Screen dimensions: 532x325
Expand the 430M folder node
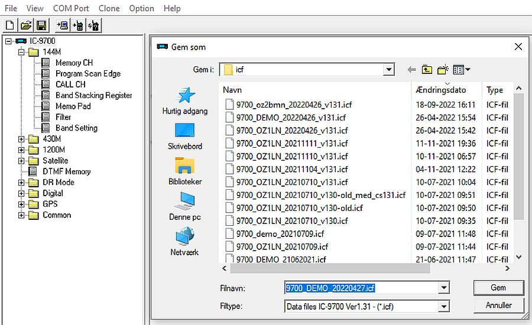pos(21,139)
